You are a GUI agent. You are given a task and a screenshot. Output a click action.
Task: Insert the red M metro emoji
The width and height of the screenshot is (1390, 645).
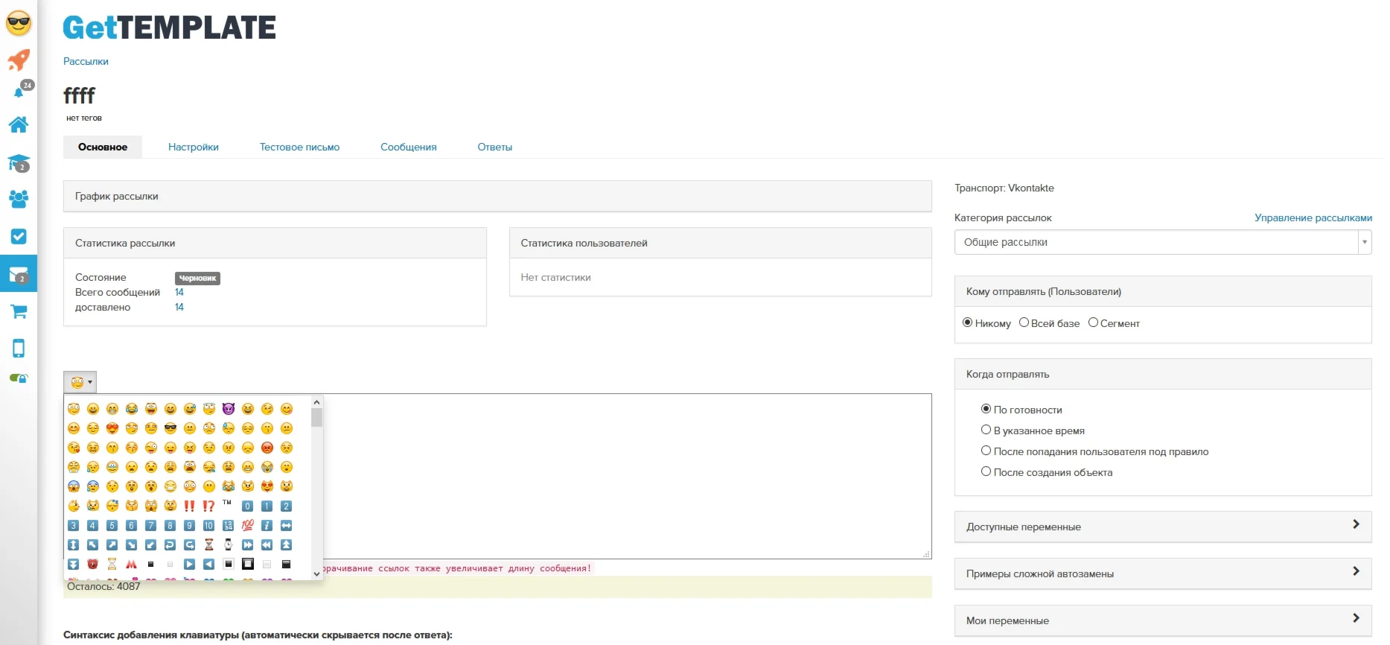pos(132,564)
